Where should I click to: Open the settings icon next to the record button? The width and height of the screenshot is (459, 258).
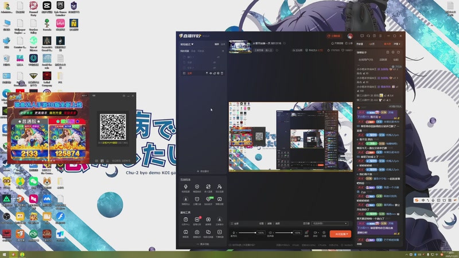(324, 233)
